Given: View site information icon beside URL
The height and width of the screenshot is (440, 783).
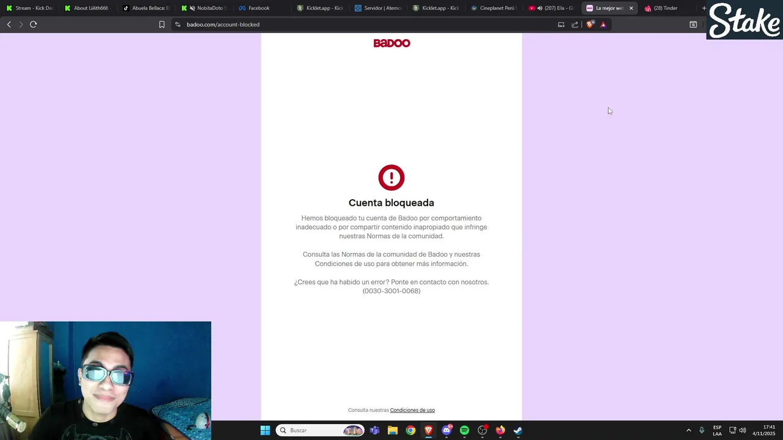Looking at the screenshot, I should click(x=177, y=24).
